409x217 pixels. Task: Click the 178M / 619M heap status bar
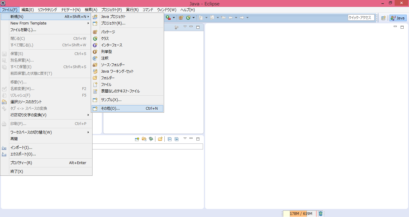[x=301, y=213]
